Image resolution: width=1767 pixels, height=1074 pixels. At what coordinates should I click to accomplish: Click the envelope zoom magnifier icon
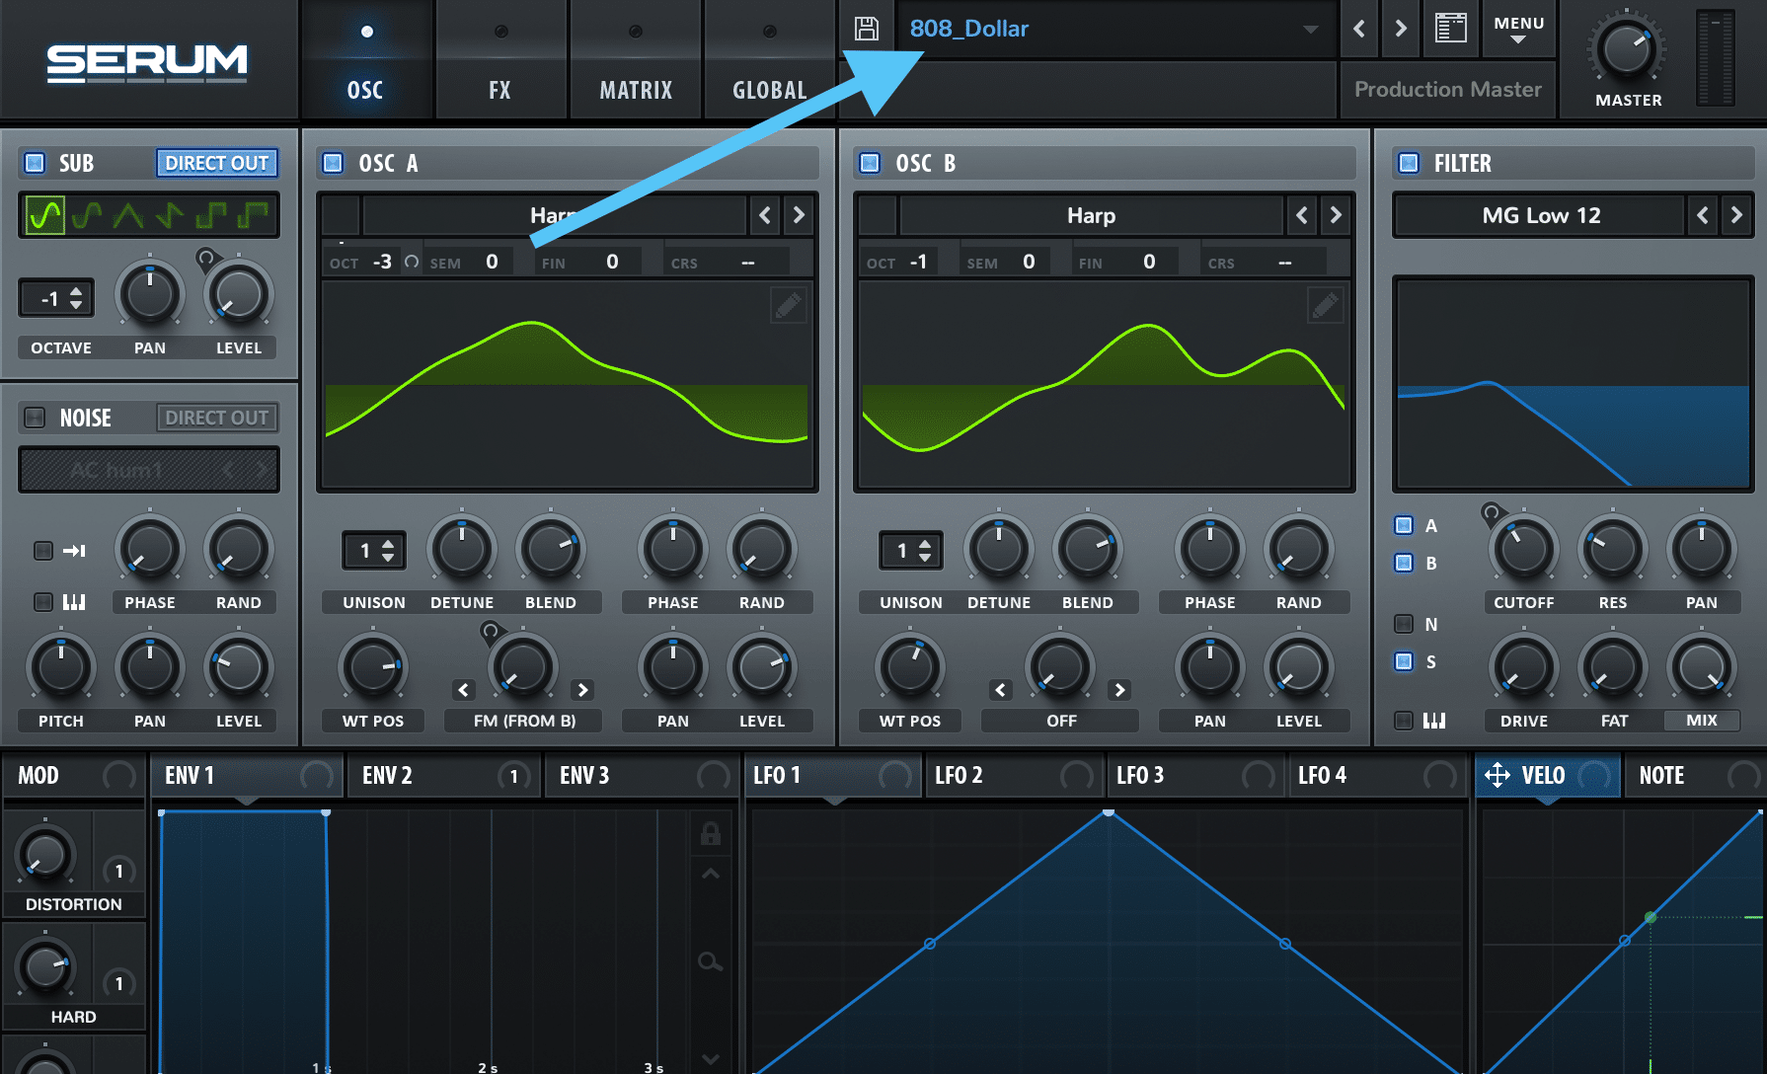[710, 960]
